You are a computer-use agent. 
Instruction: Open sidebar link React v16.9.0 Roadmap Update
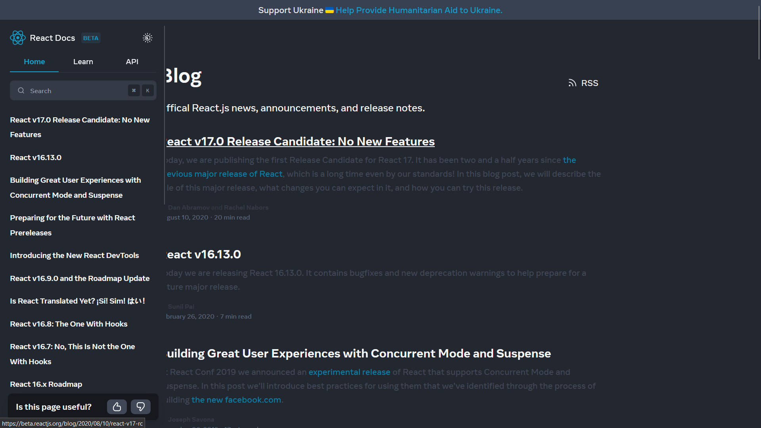coord(80,278)
